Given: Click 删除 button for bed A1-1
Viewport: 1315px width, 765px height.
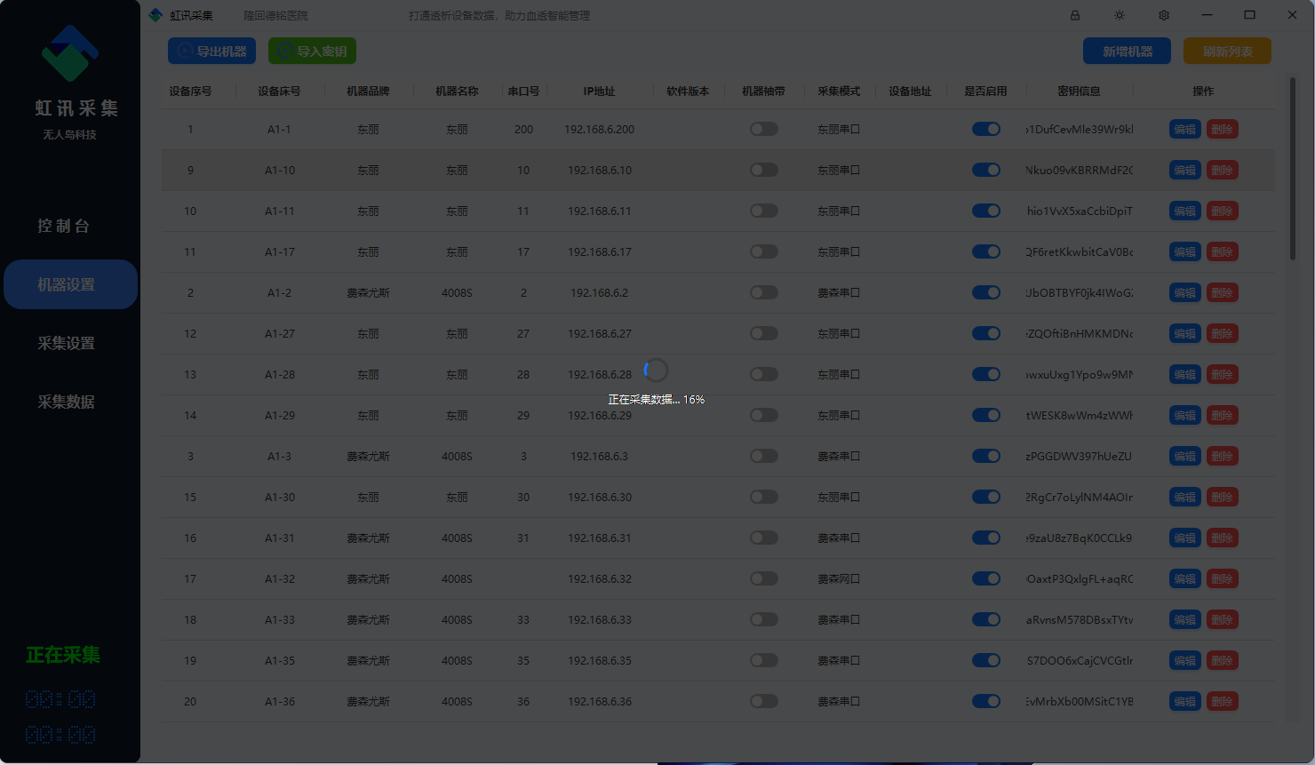Looking at the screenshot, I should tap(1223, 129).
